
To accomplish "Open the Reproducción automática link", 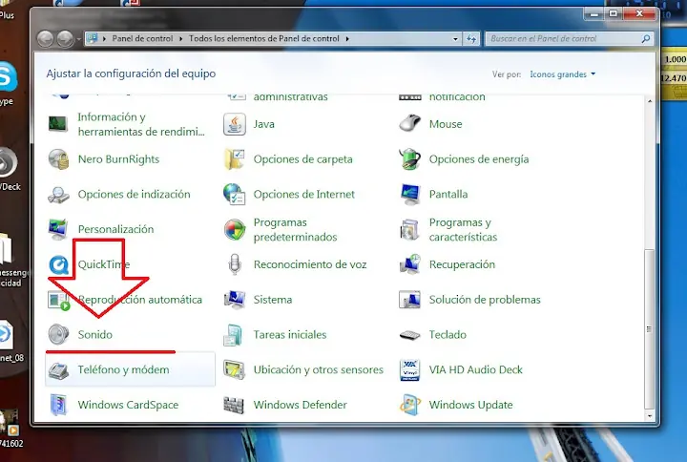I will click(140, 300).
